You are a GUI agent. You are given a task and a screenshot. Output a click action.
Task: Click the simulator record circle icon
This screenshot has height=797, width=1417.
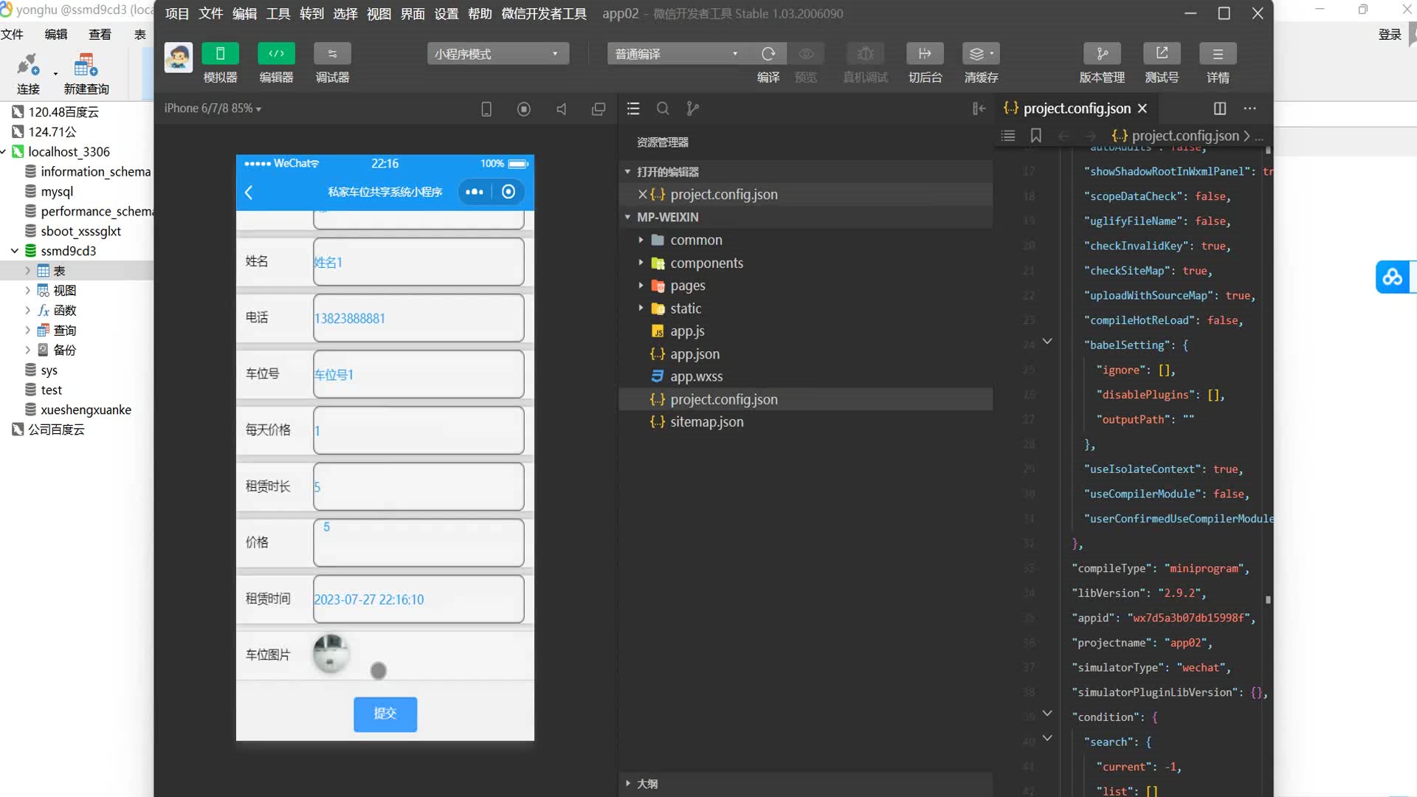pyautogui.click(x=524, y=109)
